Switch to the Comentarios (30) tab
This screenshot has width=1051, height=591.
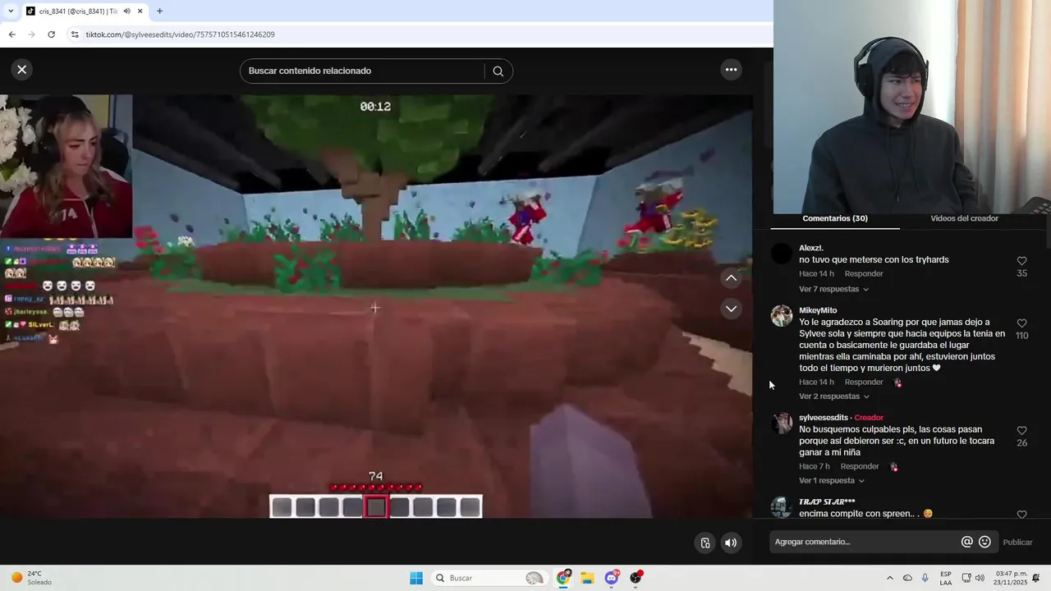(834, 218)
